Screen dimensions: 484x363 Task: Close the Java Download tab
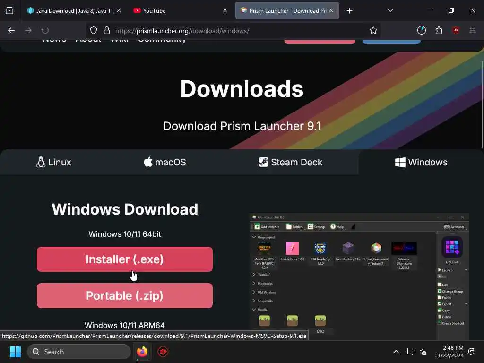(x=119, y=10)
